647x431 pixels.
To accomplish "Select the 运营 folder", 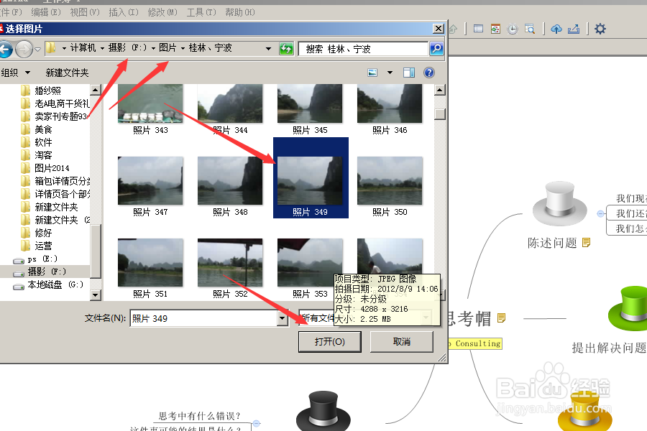I will (x=37, y=246).
